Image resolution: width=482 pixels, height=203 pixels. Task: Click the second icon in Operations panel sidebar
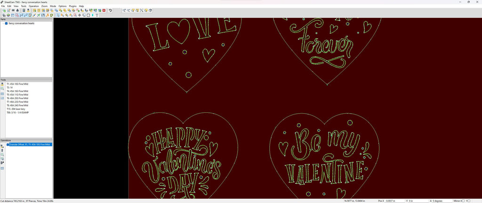2,150
